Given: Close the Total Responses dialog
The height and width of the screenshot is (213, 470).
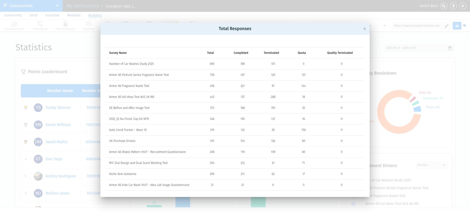Looking at the screenshot, I should coord(364,29).
